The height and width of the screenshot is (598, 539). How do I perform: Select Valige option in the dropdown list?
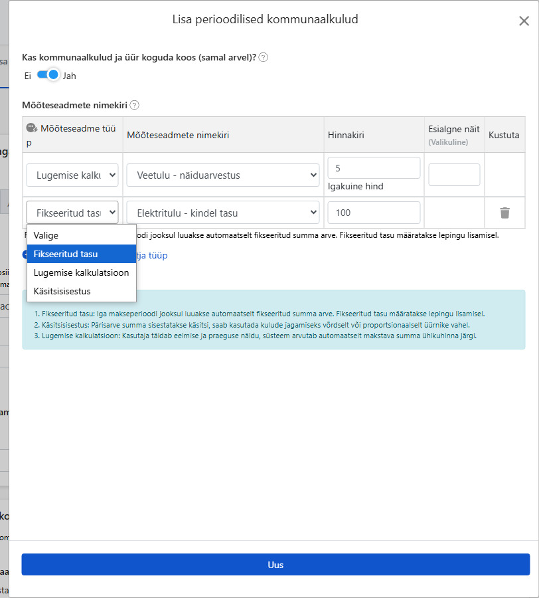pyautogui.click(x=82, y=235)
